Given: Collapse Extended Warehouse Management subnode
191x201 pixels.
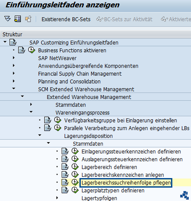Looking at the screenshot, I should [x=22, y=96].
